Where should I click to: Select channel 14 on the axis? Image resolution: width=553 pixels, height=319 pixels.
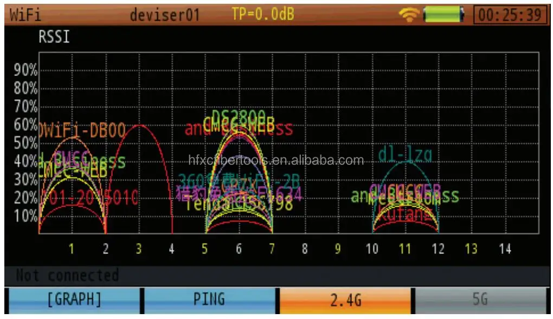tap(505, 249)
